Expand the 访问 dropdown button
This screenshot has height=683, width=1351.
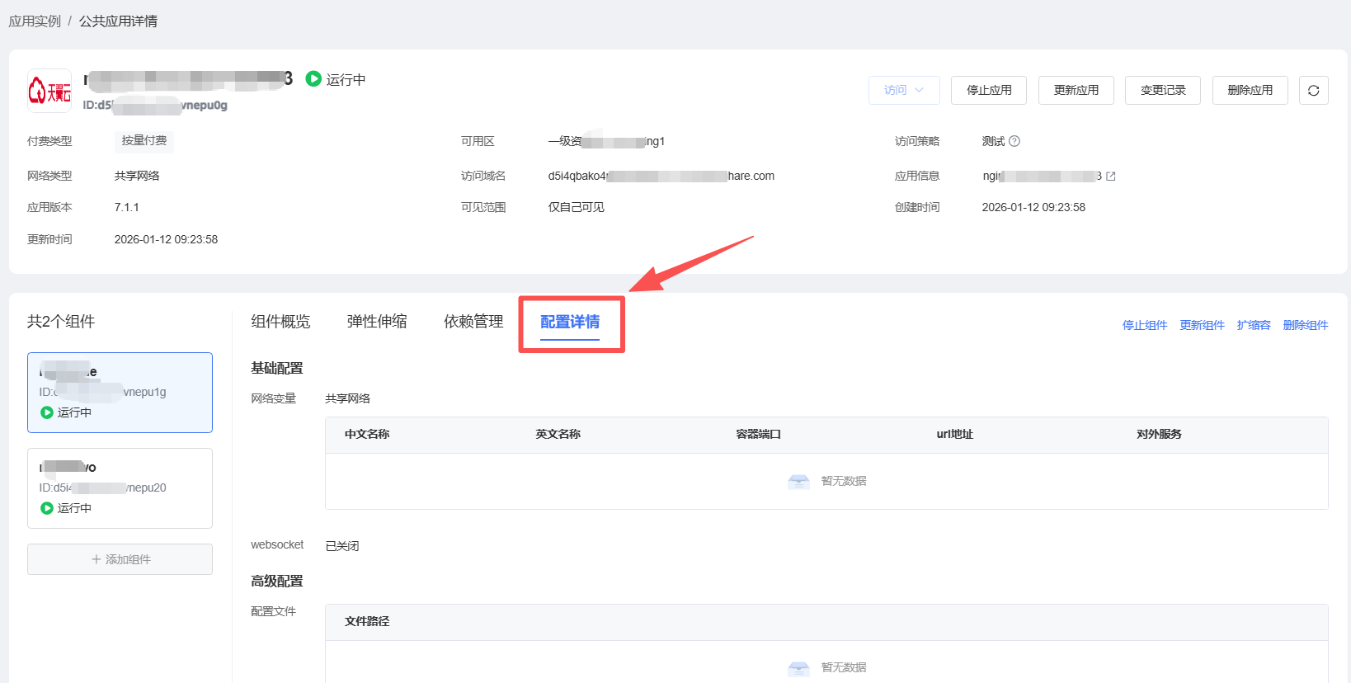[x=904, y=91]
